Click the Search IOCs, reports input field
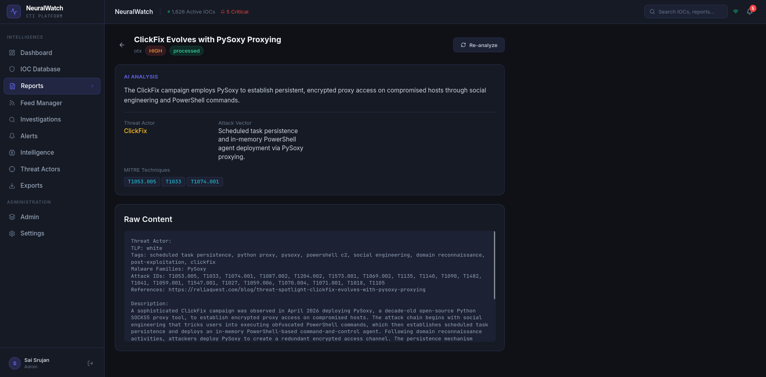766x377 pixels. click(x=686, y=12)
